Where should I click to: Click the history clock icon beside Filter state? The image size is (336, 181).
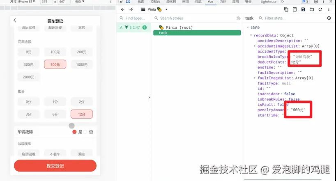(x=329, y=18)
